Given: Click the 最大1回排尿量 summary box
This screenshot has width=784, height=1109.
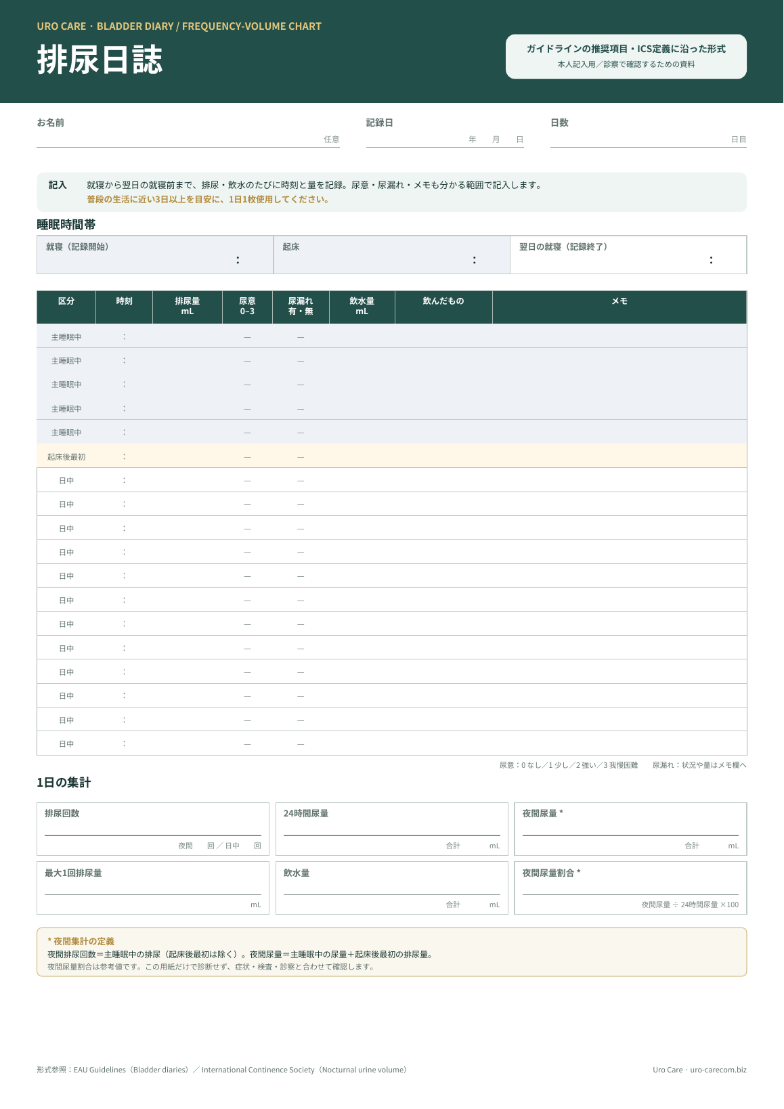Looking at the screenshot, I should point(153,888).
